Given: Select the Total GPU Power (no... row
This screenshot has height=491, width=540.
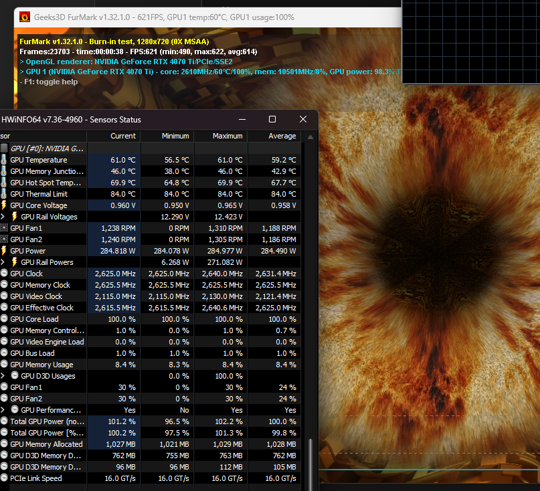Looking at the screenshot, I should coord(151,421).
